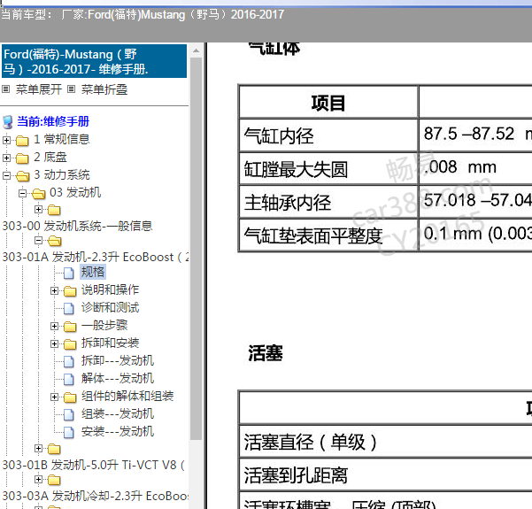Click open folder icon above 303-01A 发动机
532x509 pixels.
point(54,241)
